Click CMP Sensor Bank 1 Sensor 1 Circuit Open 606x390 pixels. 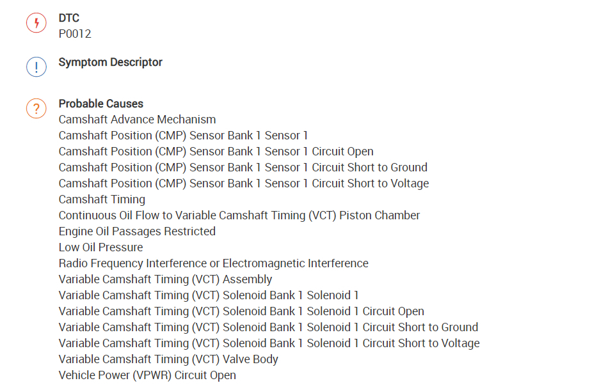click(216, 152)
